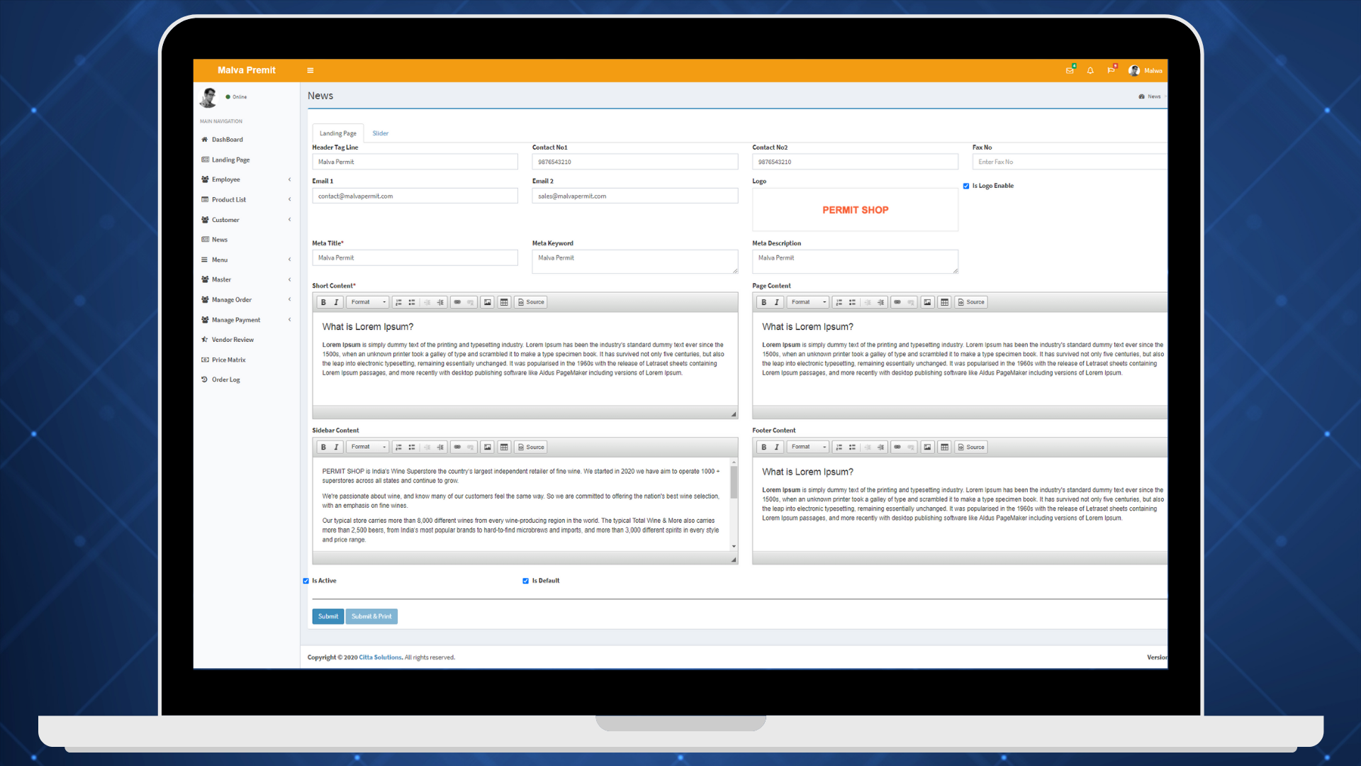
Task: Bold text in Sidebar Content editor
Action: (x=323, y=447)
